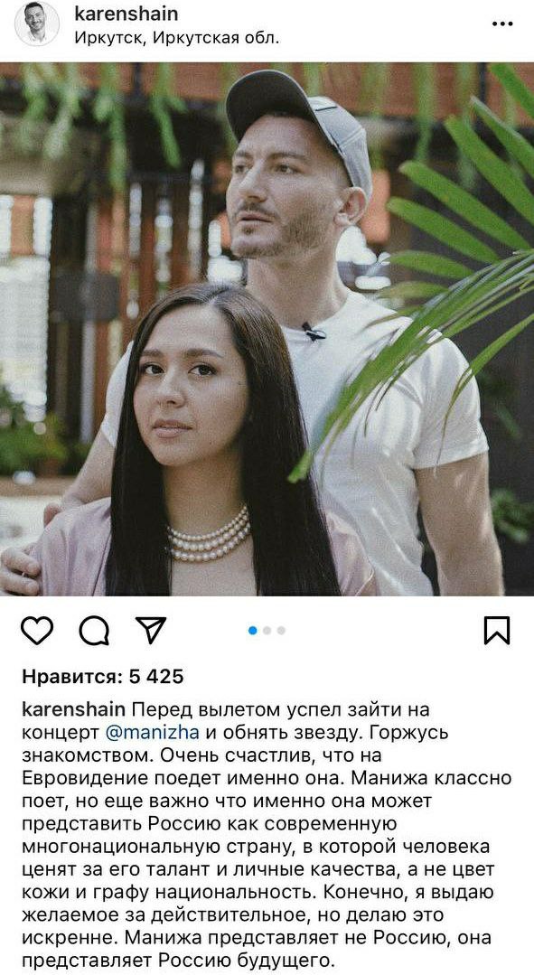Open karenshain's profile avatar
The width and height of the screenshot is (534, 975).
click(x=37, y=23)
